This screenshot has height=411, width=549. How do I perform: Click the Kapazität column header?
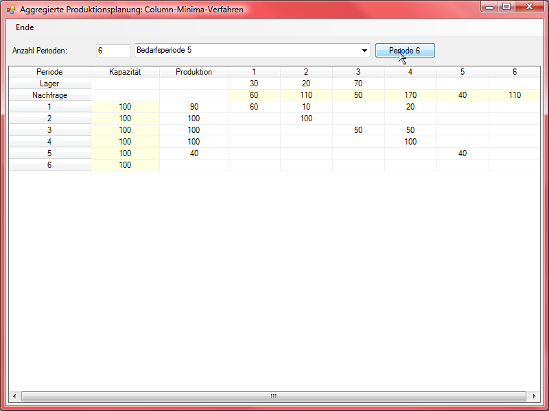(125, 72)
